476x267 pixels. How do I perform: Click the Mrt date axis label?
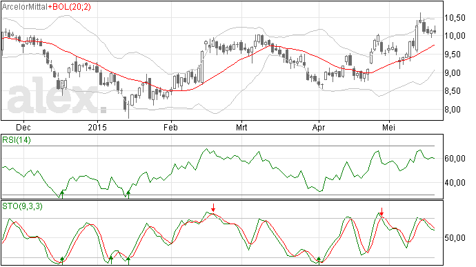pyautogui.click(x=241, y=127)
